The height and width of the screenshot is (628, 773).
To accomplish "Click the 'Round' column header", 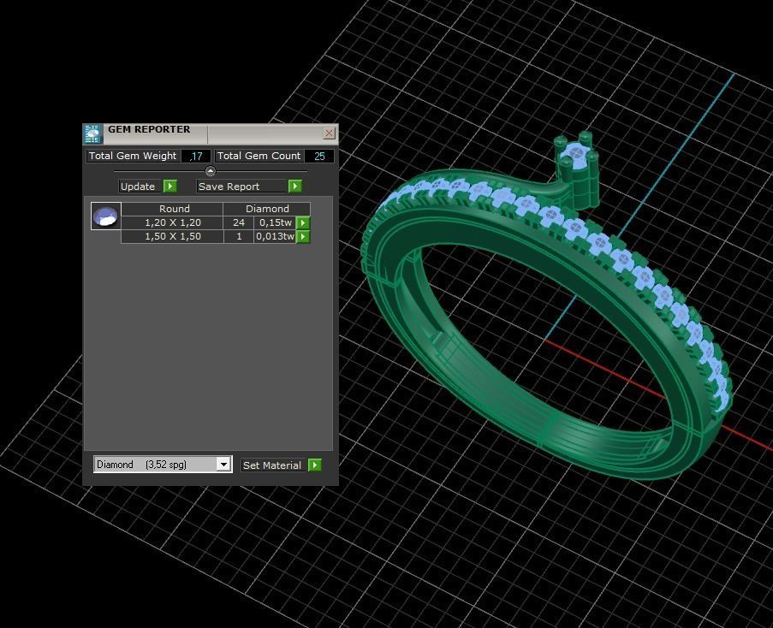I will (172, 209).
